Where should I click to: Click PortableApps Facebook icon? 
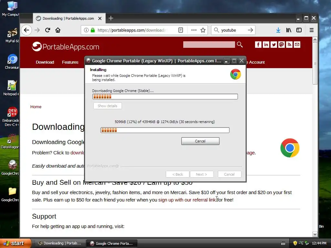click(258, 45)
